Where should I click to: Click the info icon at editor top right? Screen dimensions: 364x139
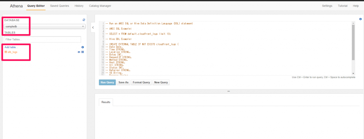click(x=360, y=19)
